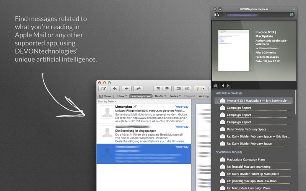Image resolution: width=306 pixels, height=191 pixels.
Task: Open the Drafts dropdown in favorites bar
Action: pyautogui.click(x=160, y=96)
